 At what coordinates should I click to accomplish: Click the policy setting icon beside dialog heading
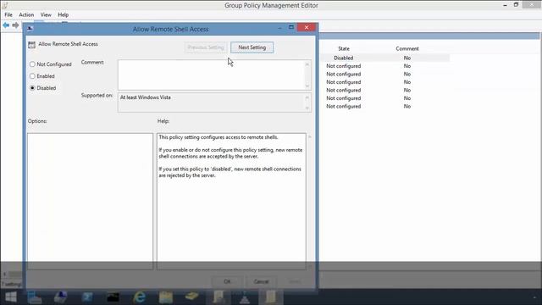pos(32,45)
